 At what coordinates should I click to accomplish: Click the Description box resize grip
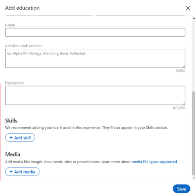tap(184, 104)
